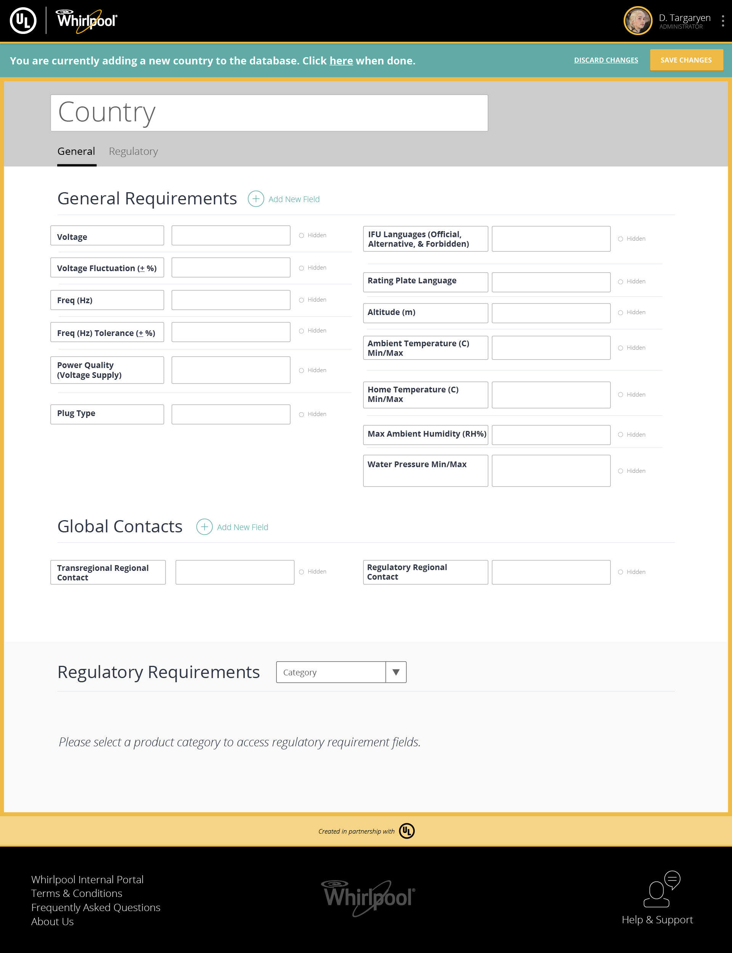Click plus icon beside Global Contacts
Image resolution: width=732 pixels, height=953 pixels.
click(x=204, y=527)
